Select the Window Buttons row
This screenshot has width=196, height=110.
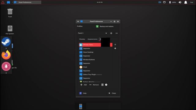(x=96, y=60)
